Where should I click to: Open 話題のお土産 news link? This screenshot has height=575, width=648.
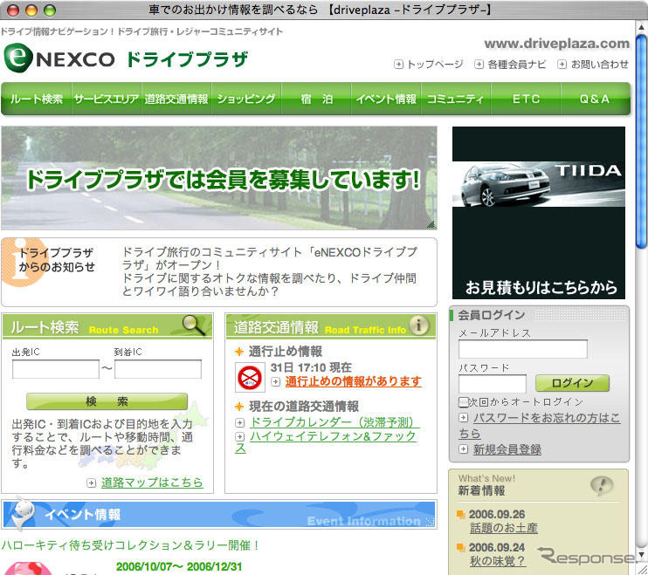point(504,528)
